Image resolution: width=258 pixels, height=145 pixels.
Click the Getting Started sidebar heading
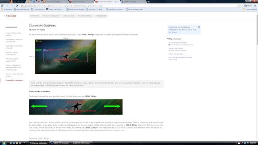(11, 27)
